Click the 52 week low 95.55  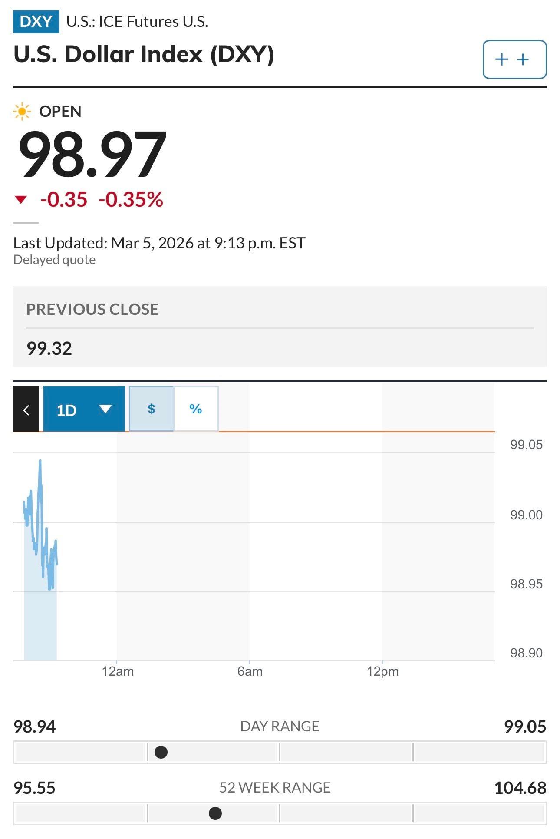coord(35,788)
